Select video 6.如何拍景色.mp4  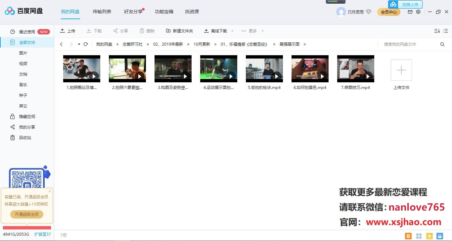(x=310, y=73)
